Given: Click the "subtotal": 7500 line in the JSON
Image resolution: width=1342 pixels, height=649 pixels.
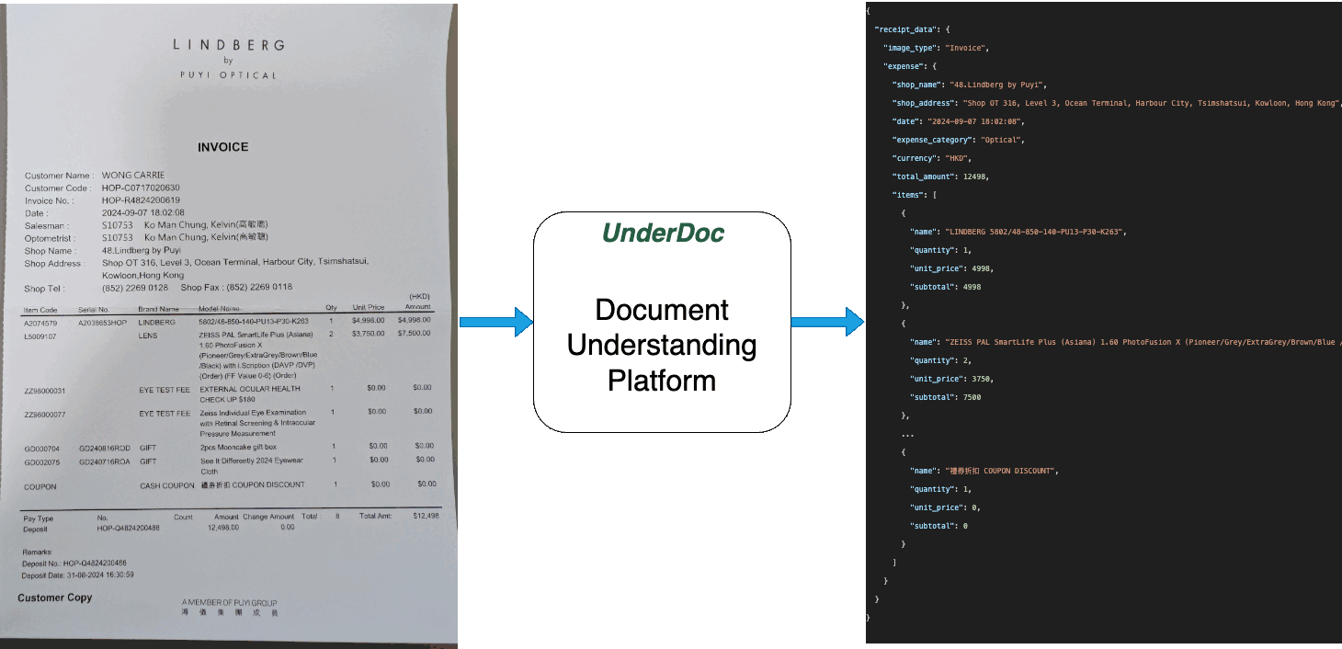Looking at the screenshot, I should pyautogui.click(x=945, y=397).
